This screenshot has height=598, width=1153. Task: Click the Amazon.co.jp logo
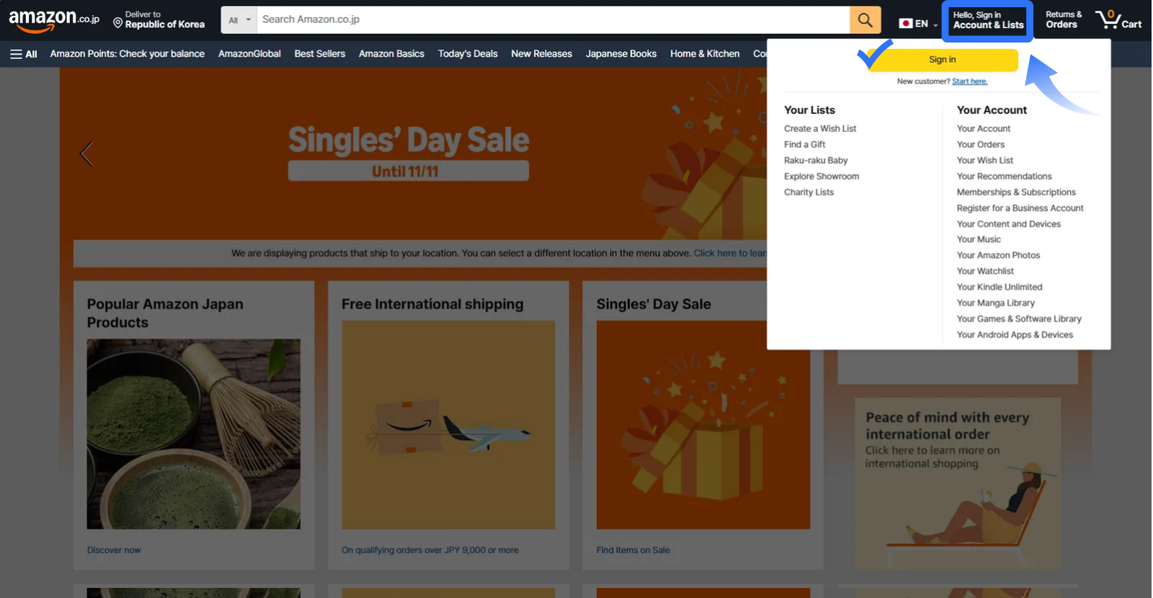54,20
